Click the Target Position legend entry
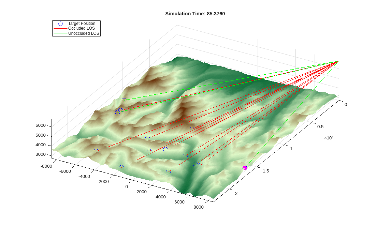The width and height of the screenshot is (377, 227). (82, 23)
